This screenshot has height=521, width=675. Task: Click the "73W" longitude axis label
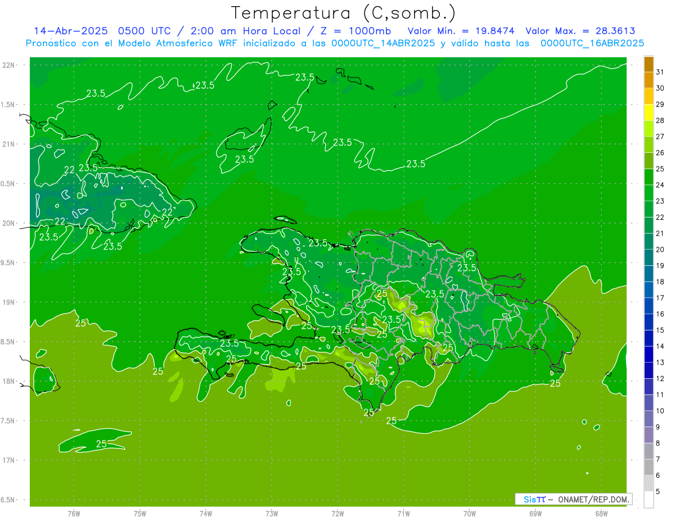(x=272, y=513)
